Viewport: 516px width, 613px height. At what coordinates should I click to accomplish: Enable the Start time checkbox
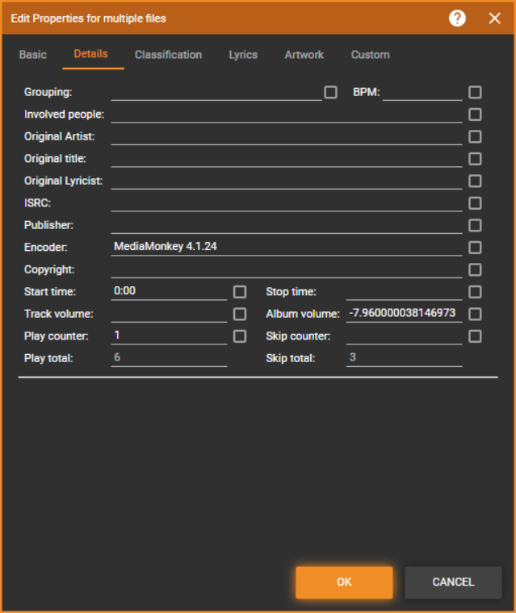(240, 292)
